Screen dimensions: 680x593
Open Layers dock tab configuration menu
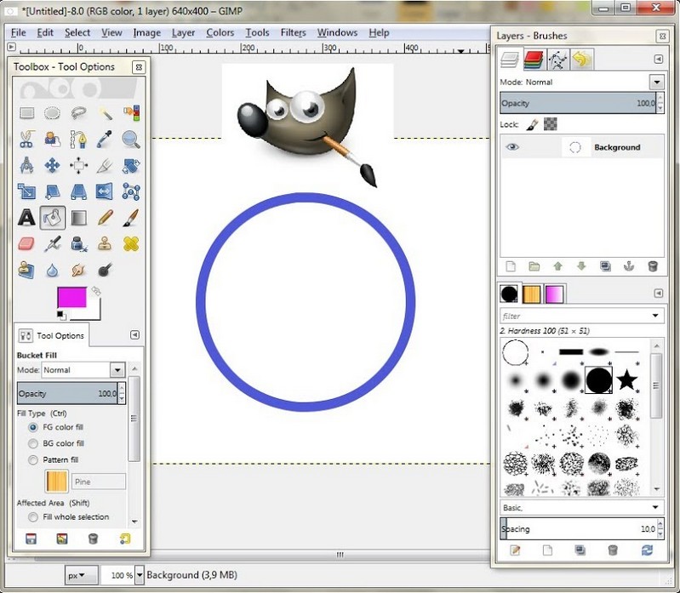[659, 59]
